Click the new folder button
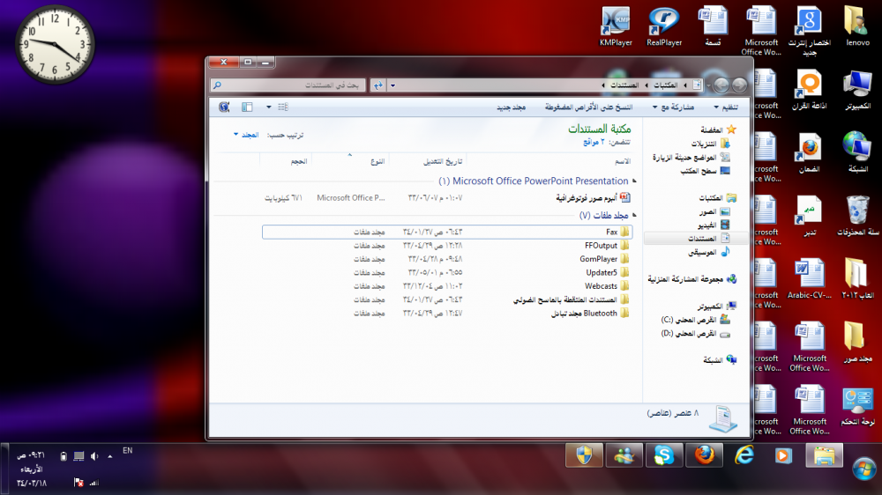The height and width of the screenshot is (495, 882). pyautogui.click(x=511, y=107)
